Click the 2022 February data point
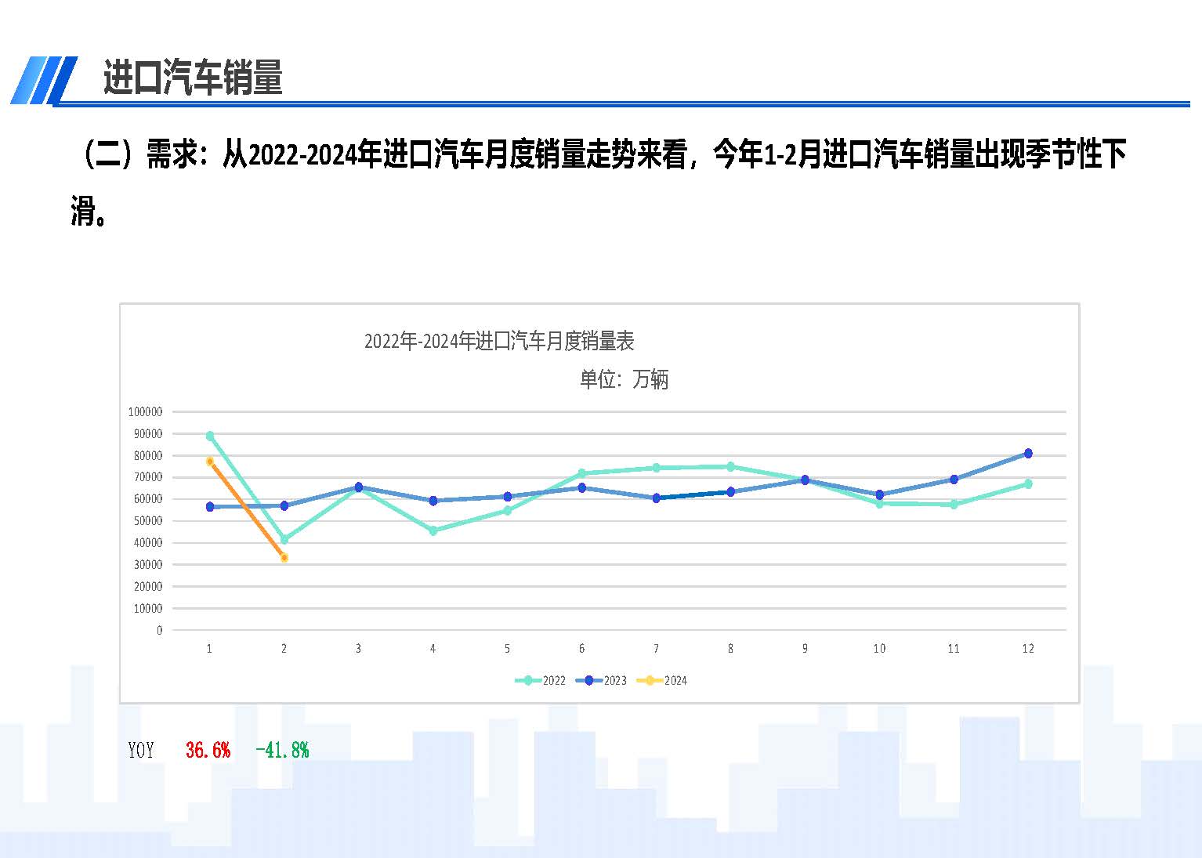 click(x=284, y=539)
